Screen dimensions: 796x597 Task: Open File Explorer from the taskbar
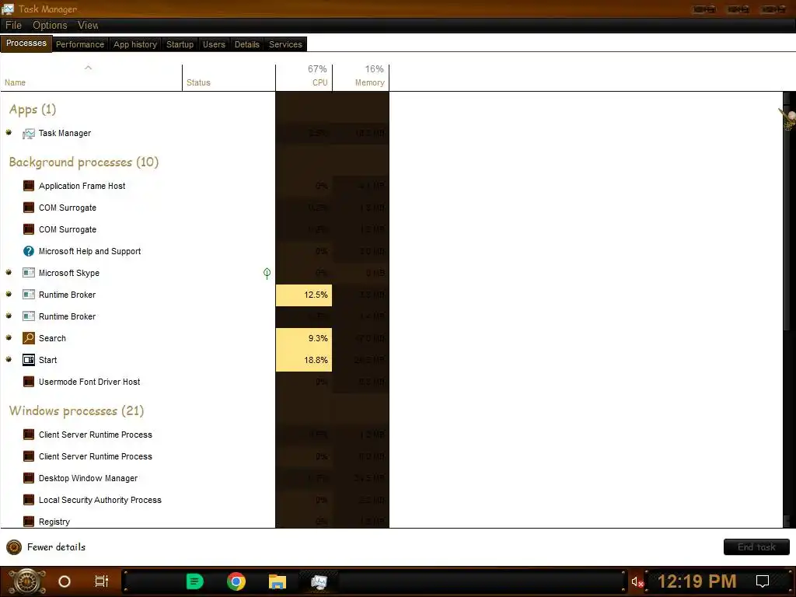278,581
